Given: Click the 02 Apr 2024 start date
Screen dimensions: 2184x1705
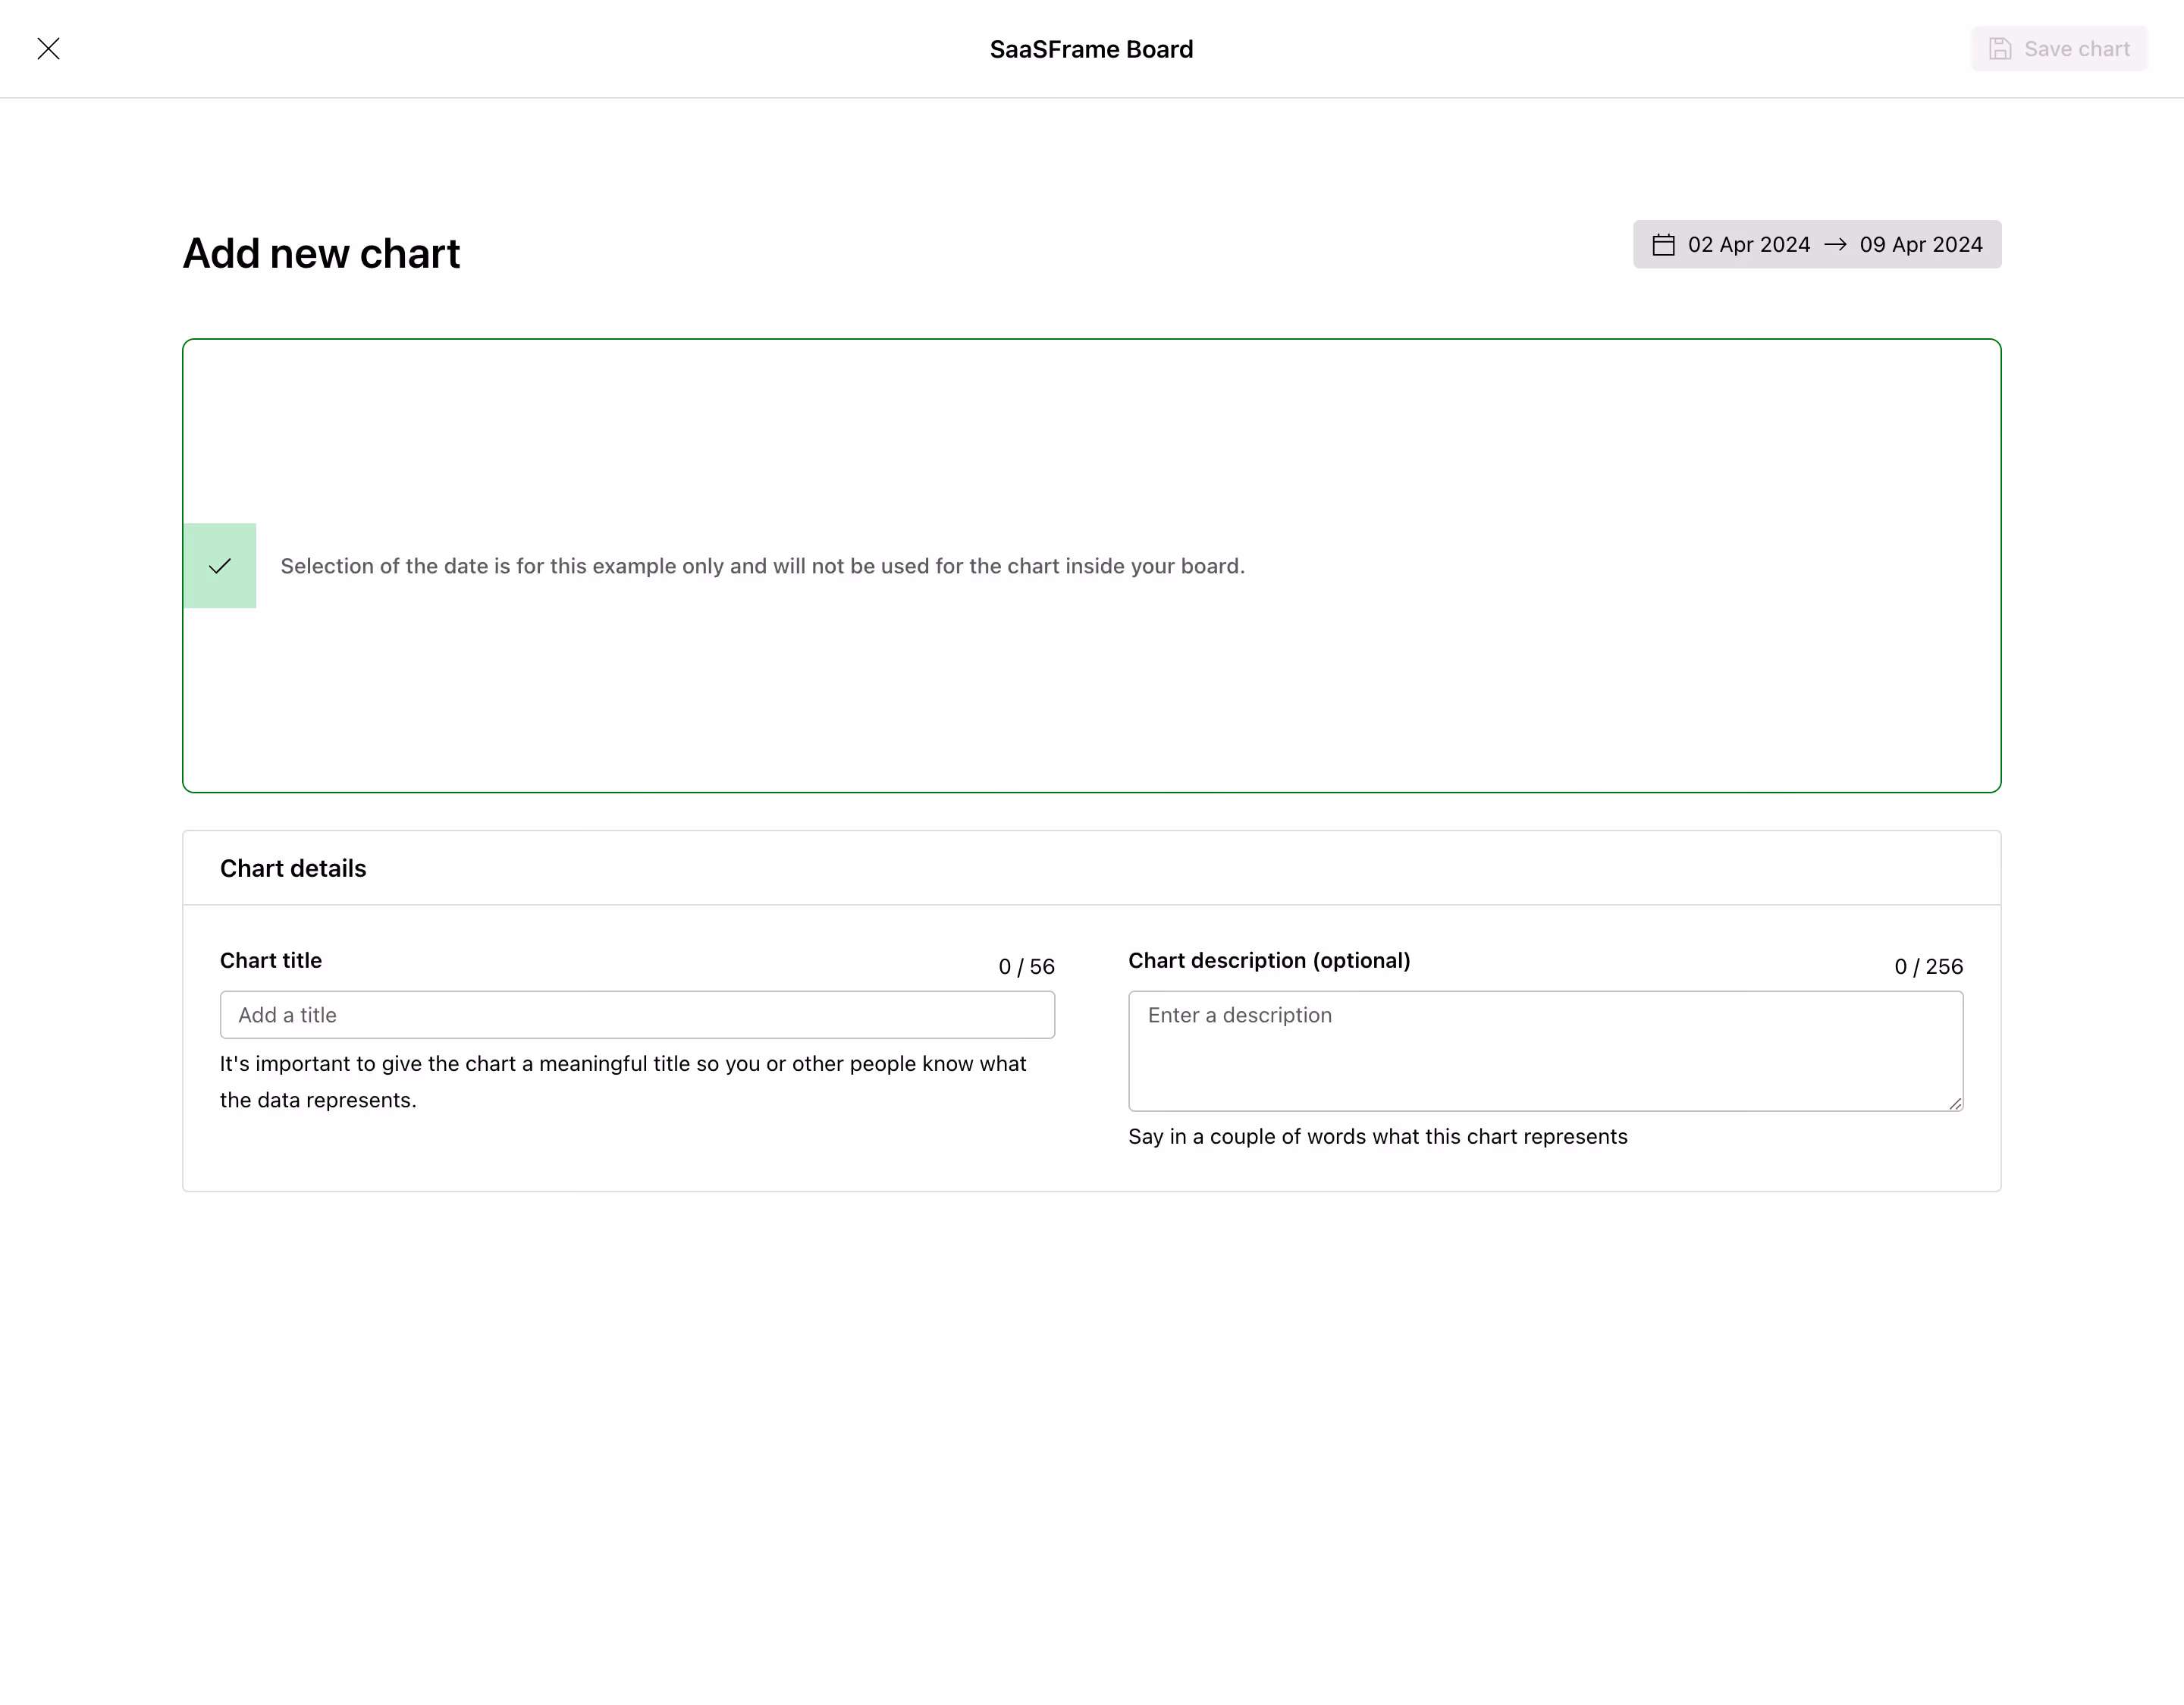Looking at the screenshot, I should coord(1748,245).
